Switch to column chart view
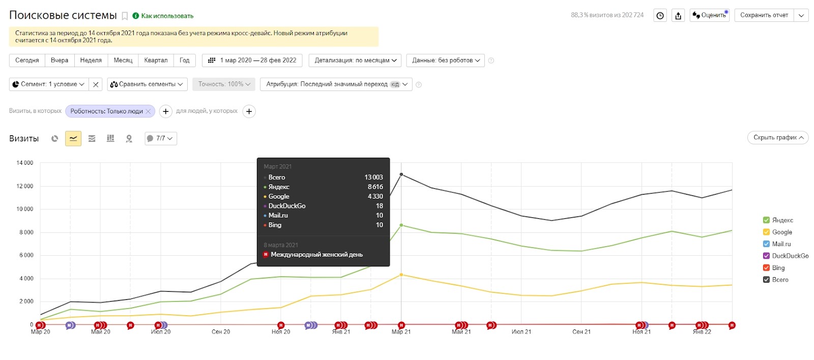Image resolution: width=814 pixels, height=360 pixels. click(x=110, y=138)
